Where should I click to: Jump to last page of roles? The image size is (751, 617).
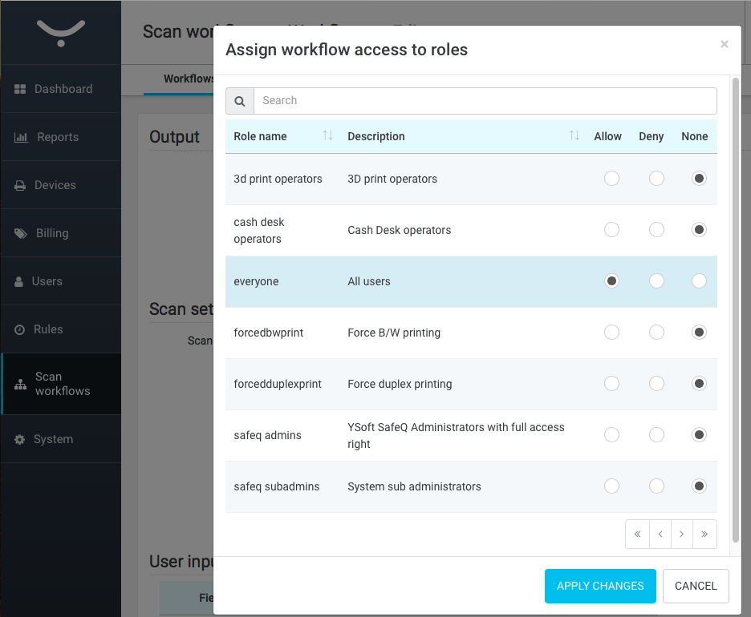coord(704,534)
